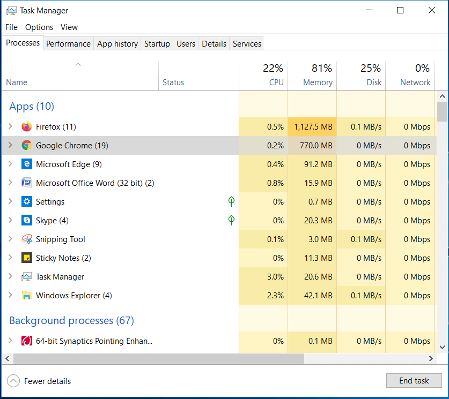Click the suspended leaf icon beside Settings
This screenshot has height=399, width=449.
click(x=231, y=201)
